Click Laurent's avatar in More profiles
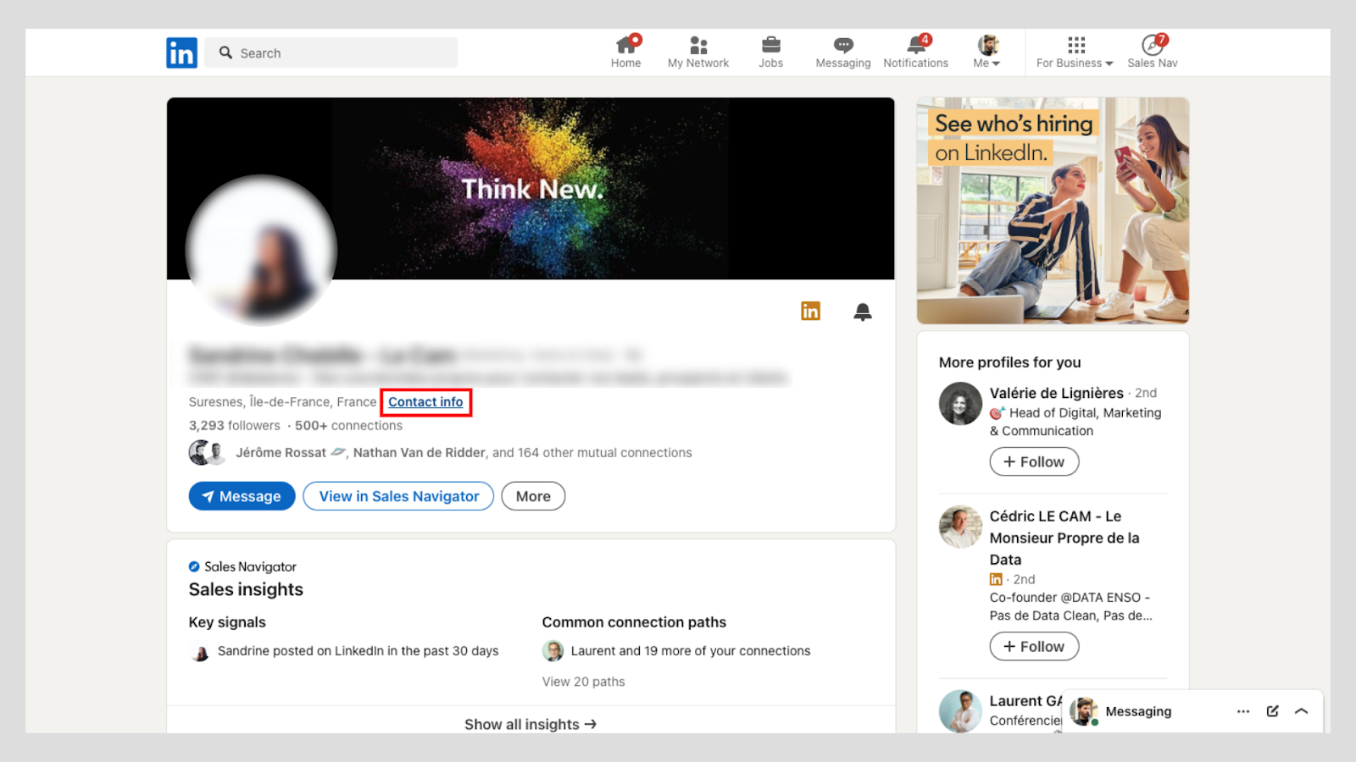The image size is (1356, 762). [960, 711]
